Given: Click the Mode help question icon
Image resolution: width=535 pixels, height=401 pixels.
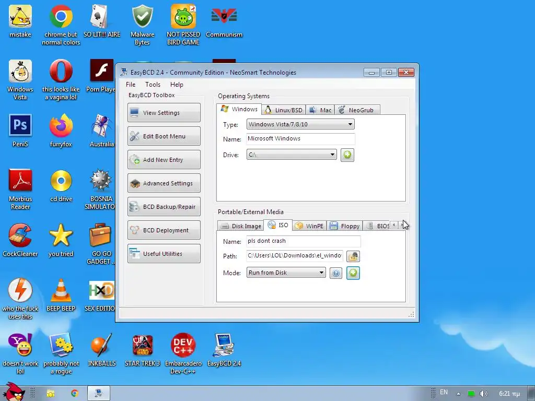Looking at the screenshot, I should click(336, 273).
